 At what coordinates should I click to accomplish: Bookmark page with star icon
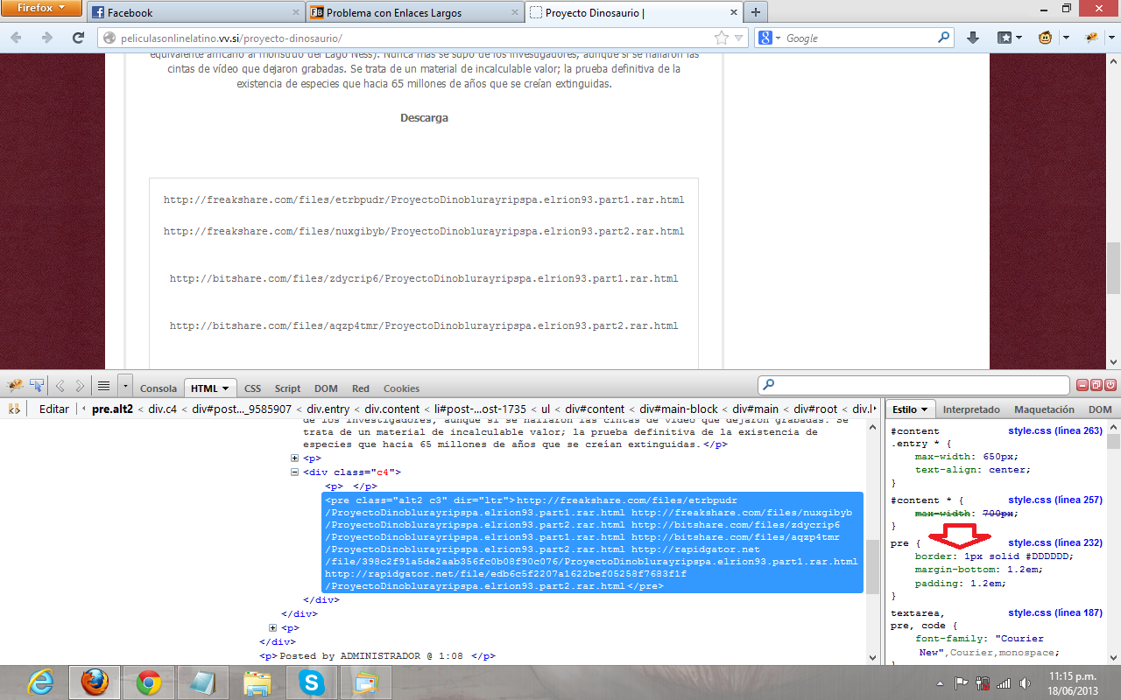point(721,38)
